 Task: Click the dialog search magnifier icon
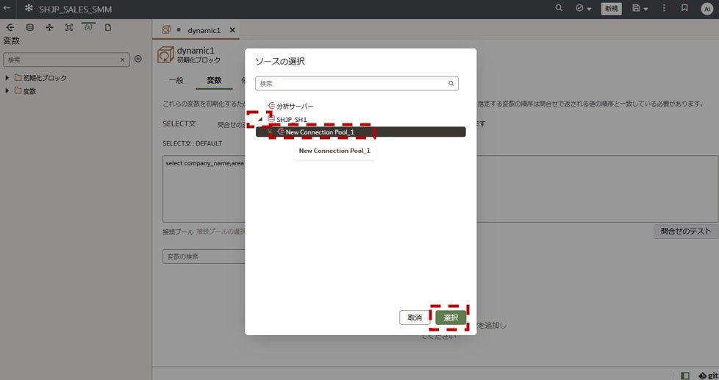(451, 84)
